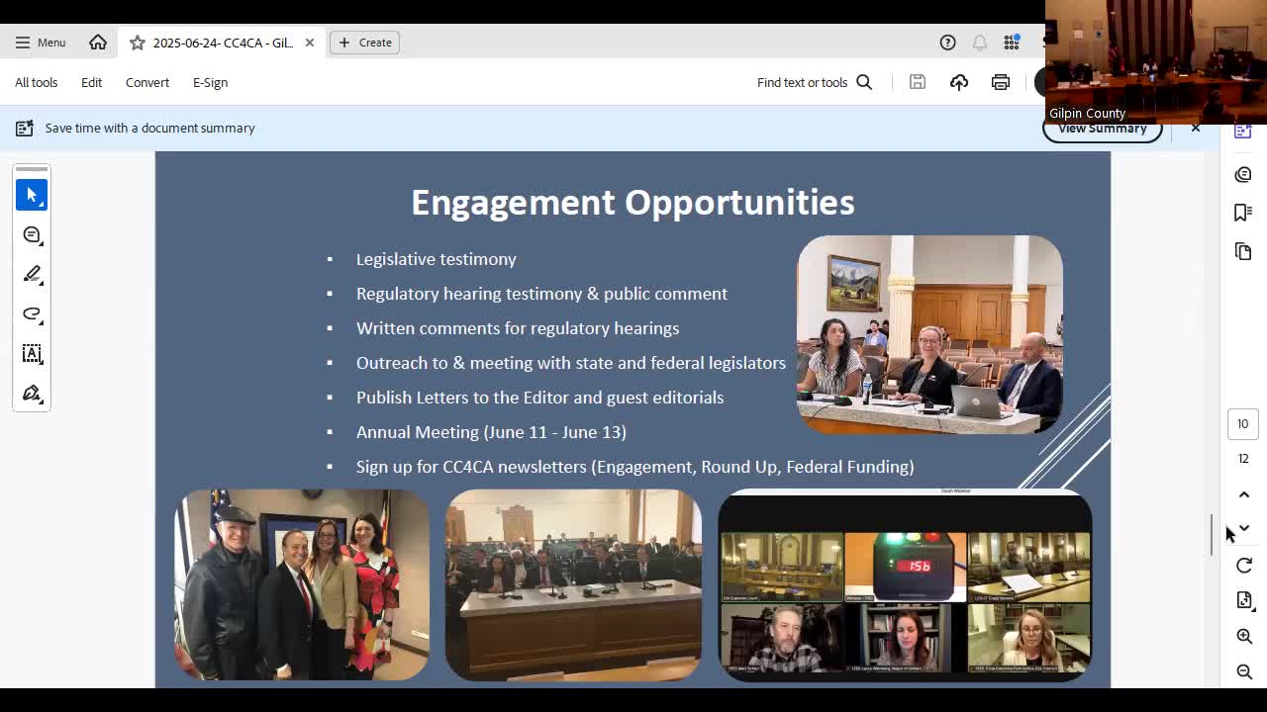Pick the freehand draw loop tool
Image resolution: width=1267 pixels, height=712 pixels.
(32, 314)
